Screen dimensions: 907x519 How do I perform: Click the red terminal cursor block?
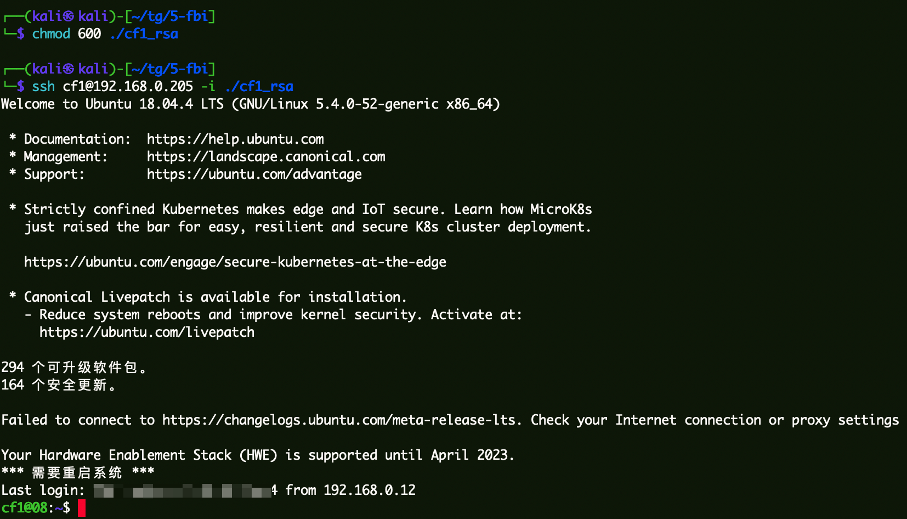point(82,508)
